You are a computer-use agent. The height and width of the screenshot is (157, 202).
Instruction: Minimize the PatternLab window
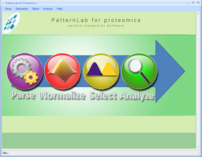click(188, 3)
